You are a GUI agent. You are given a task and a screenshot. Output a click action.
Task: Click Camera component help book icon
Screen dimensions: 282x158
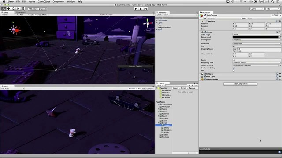(x=278, y=32)
